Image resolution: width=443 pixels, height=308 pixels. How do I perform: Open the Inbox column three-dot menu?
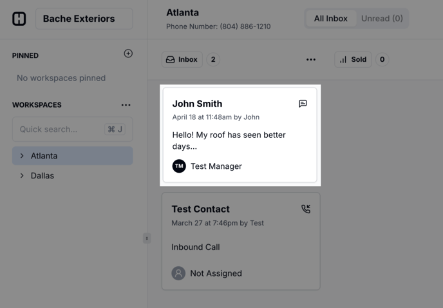(x=311, y=59)
